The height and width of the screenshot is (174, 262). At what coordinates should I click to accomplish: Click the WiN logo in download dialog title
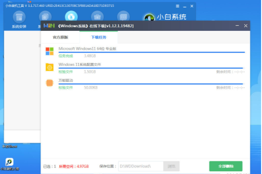[49, 26]
